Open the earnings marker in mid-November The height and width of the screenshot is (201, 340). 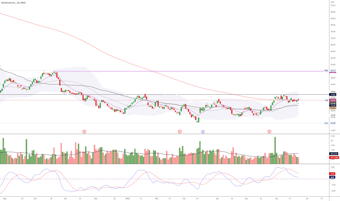[84, 132]
